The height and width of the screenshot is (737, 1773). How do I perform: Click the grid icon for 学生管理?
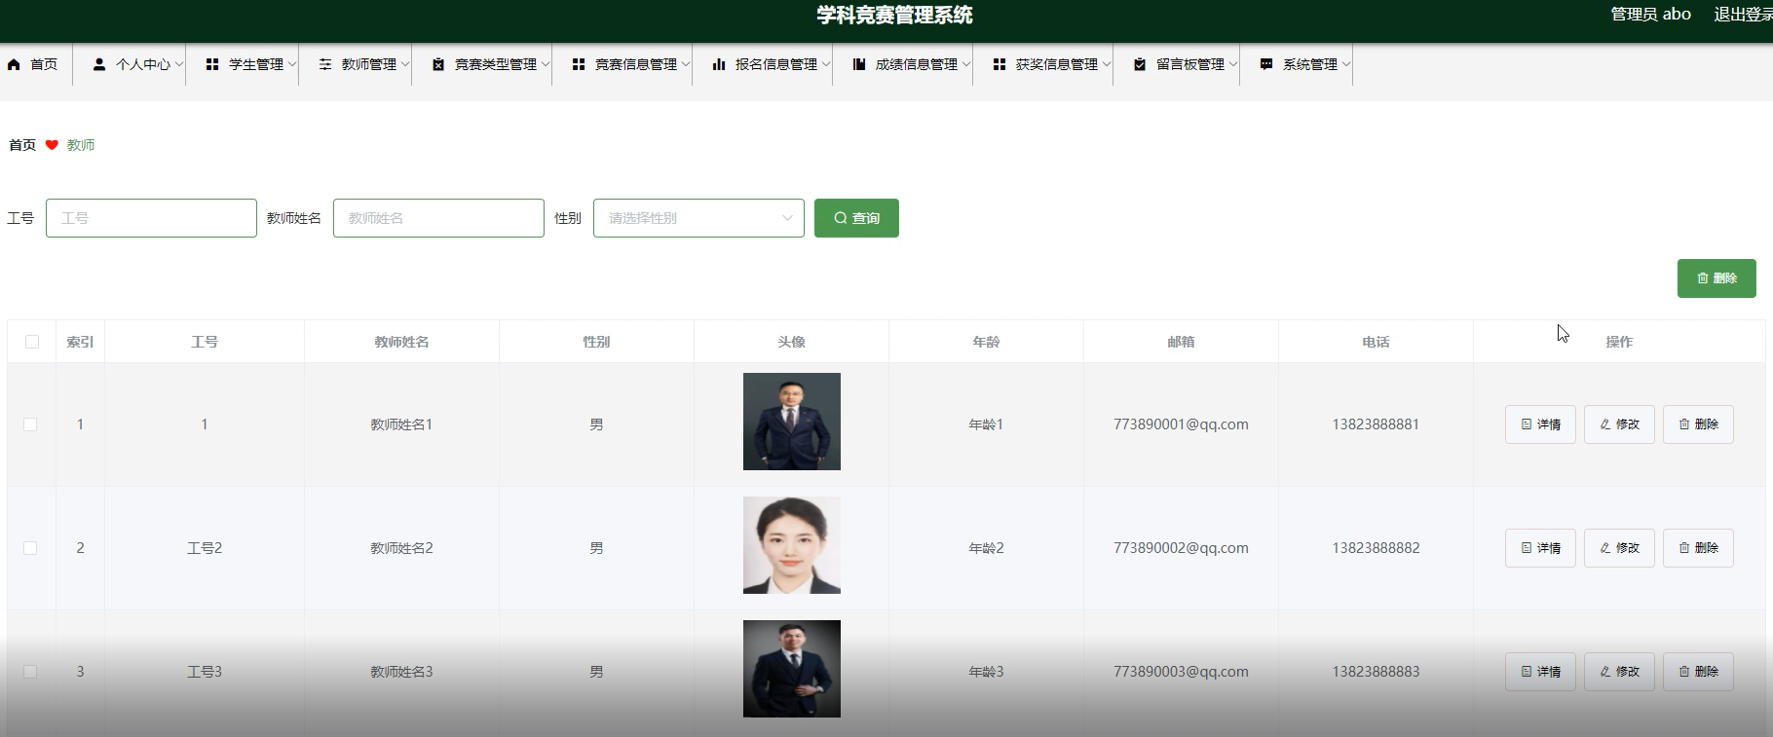[212, 64]
